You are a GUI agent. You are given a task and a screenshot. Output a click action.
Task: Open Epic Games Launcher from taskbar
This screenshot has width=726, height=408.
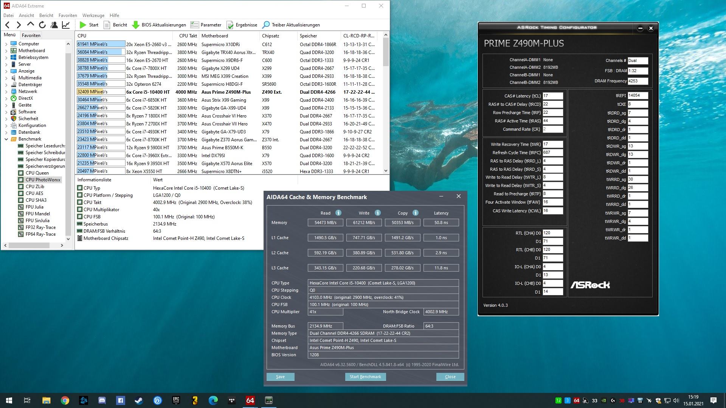click(176, 400)
